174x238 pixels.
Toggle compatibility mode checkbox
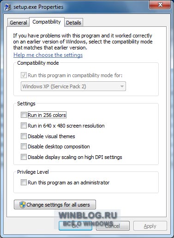(x=24, y=75)
